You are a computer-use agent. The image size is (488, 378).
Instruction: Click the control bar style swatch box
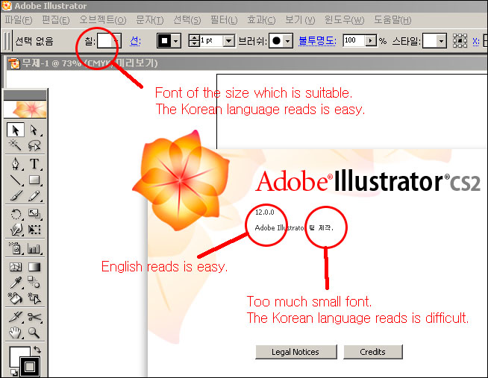pos(430,41)
